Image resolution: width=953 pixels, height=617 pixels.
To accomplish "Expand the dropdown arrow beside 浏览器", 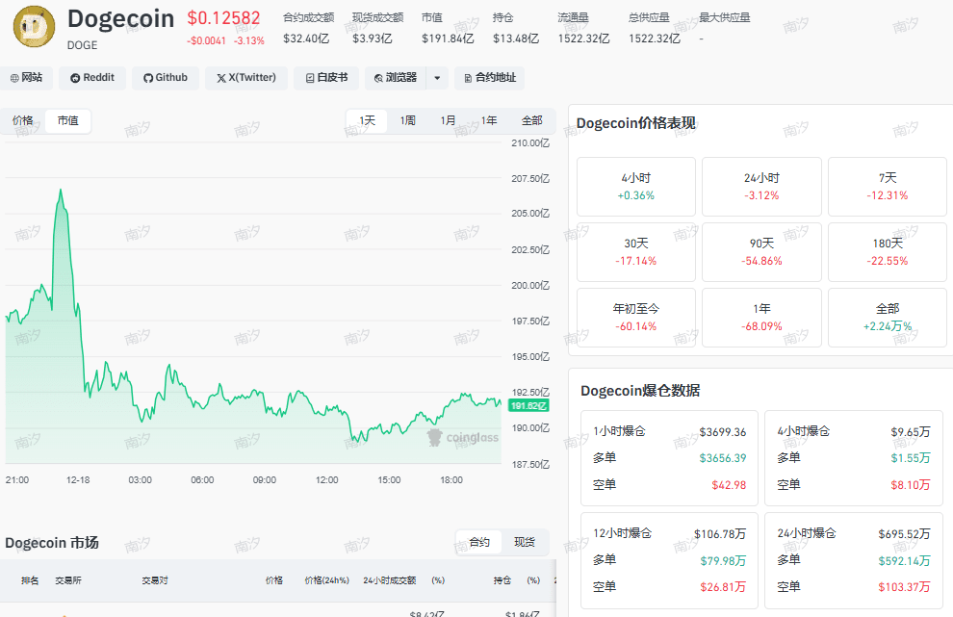I will point(437,78).
